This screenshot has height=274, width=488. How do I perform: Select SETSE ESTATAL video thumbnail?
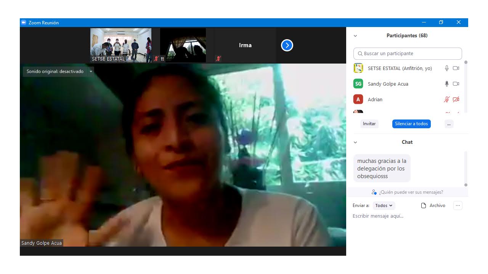click(121, 45)
